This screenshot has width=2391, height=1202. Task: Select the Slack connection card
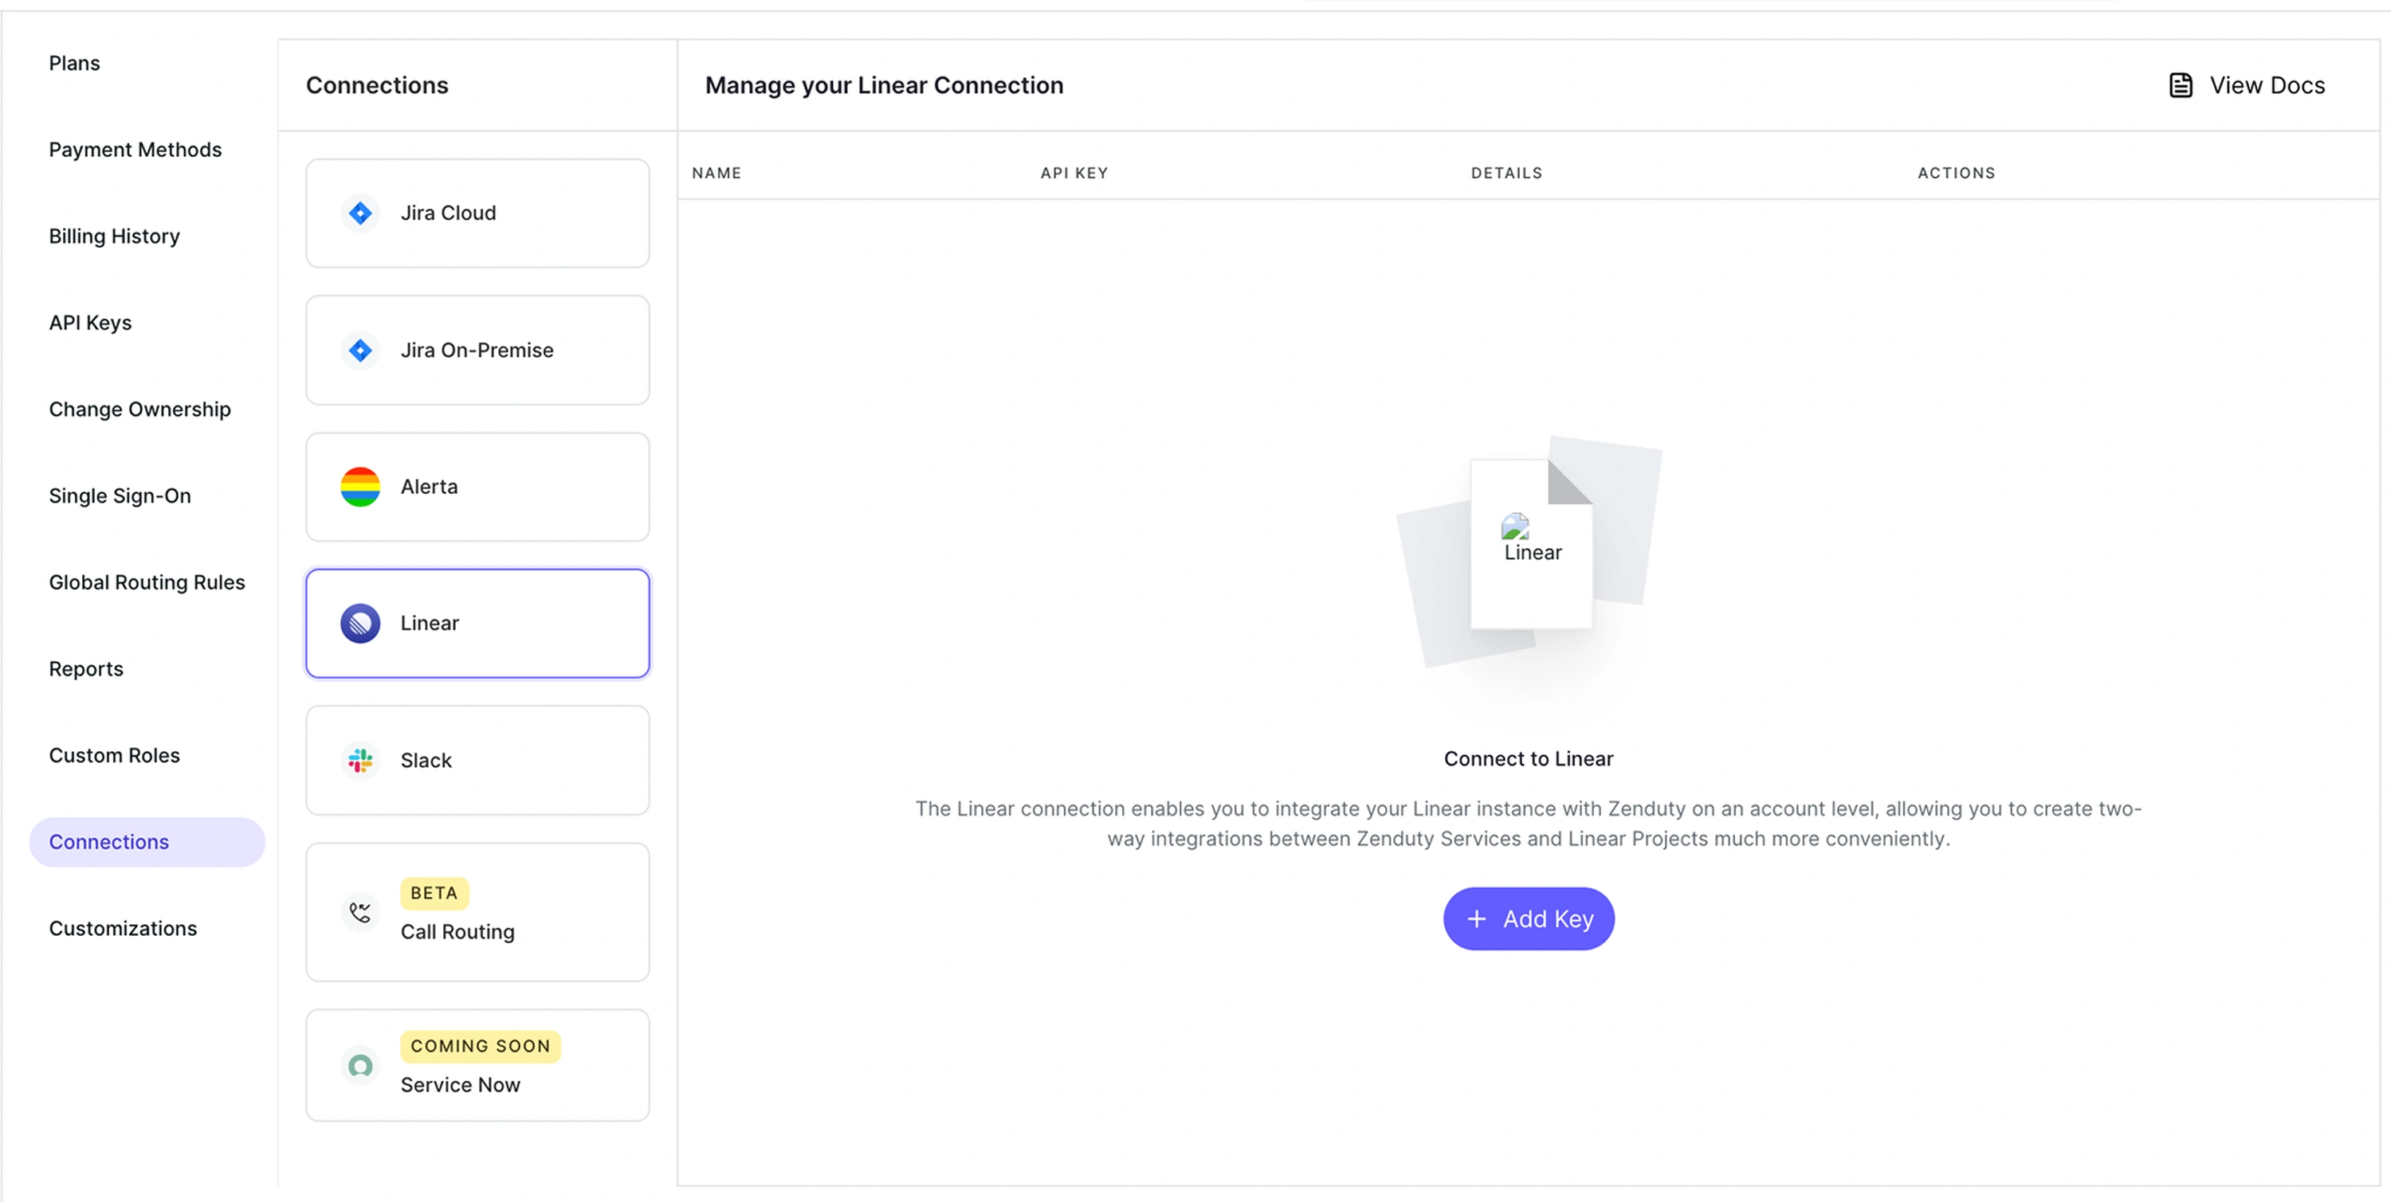coord(477,761)
